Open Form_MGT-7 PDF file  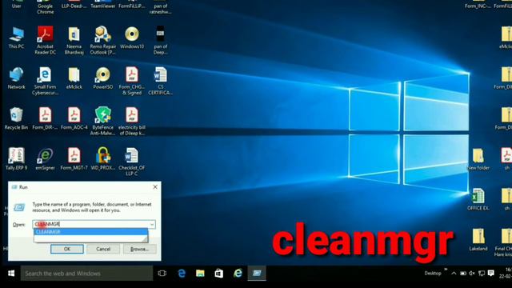click(74, 158)
